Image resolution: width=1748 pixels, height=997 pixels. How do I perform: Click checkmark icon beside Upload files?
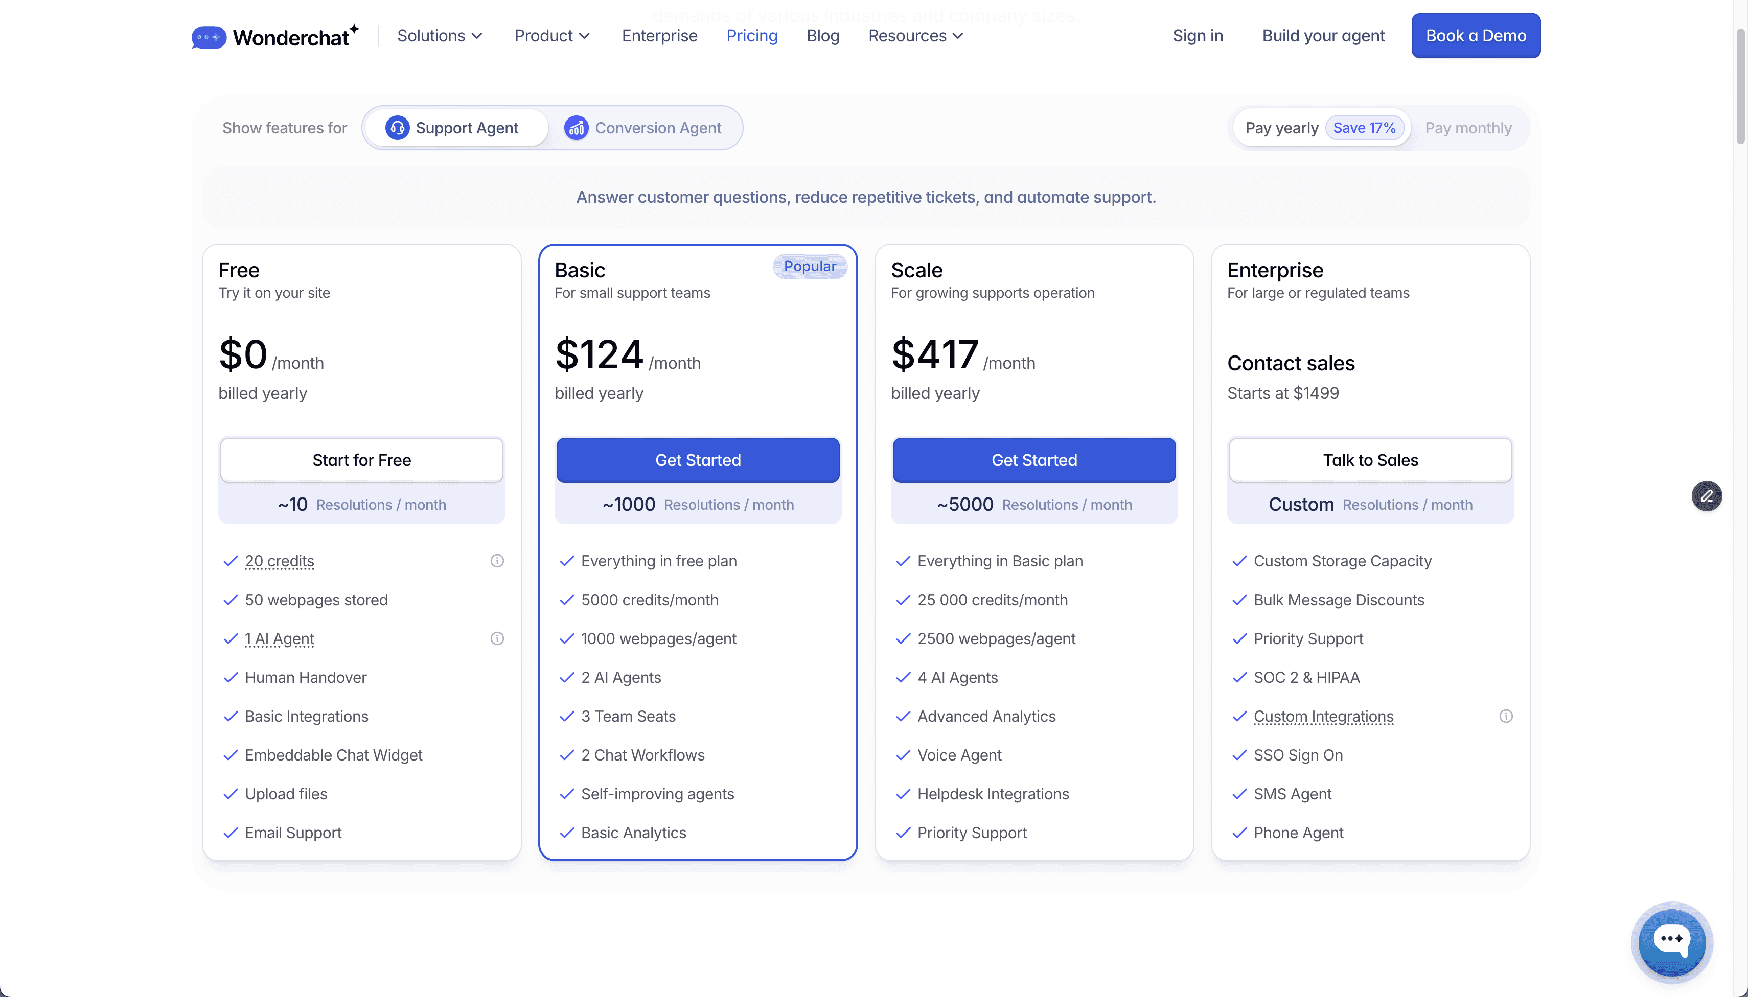231,794
